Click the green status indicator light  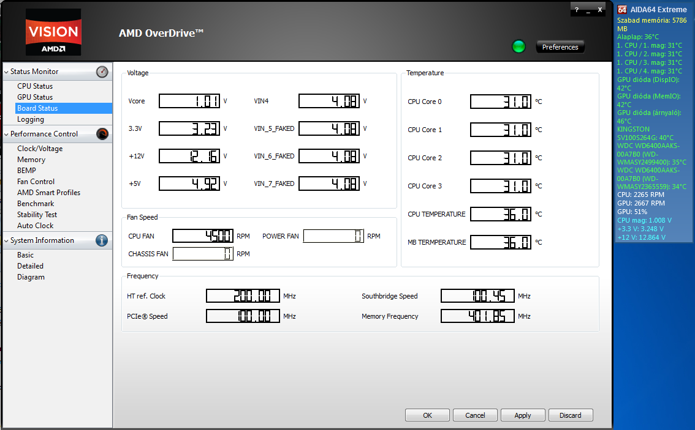tap(518, 46)
